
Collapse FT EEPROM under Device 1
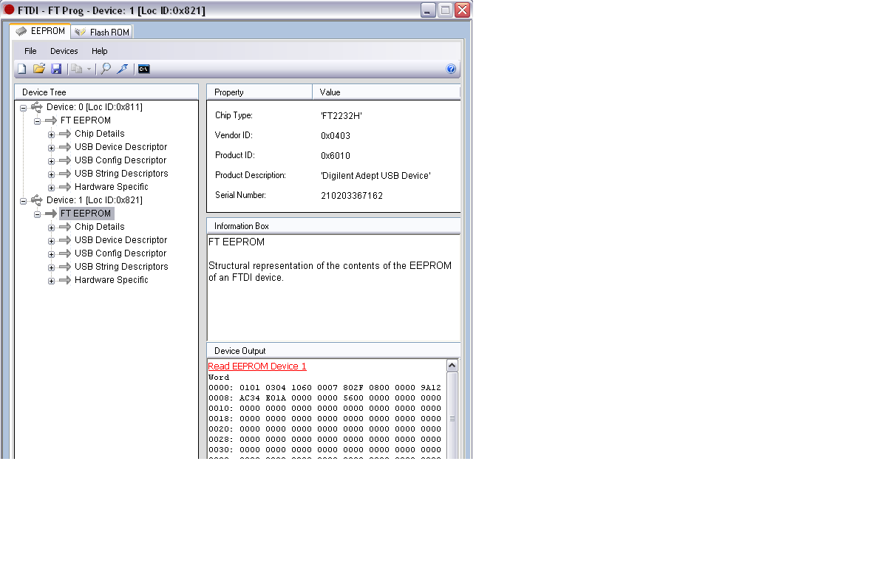click(38, 214)
